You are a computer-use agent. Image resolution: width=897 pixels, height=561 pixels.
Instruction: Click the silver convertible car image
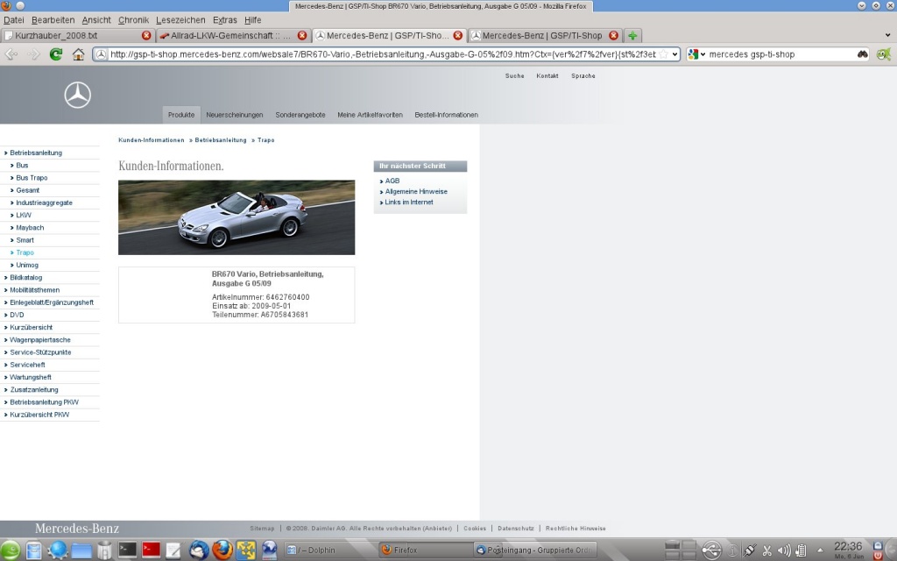[237, 217]
